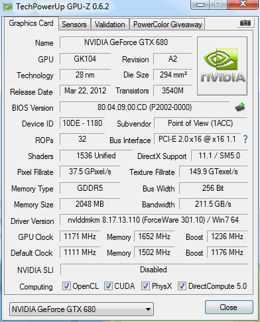Open the GPU selection dropdown arrow

click(x=148, y=309)
